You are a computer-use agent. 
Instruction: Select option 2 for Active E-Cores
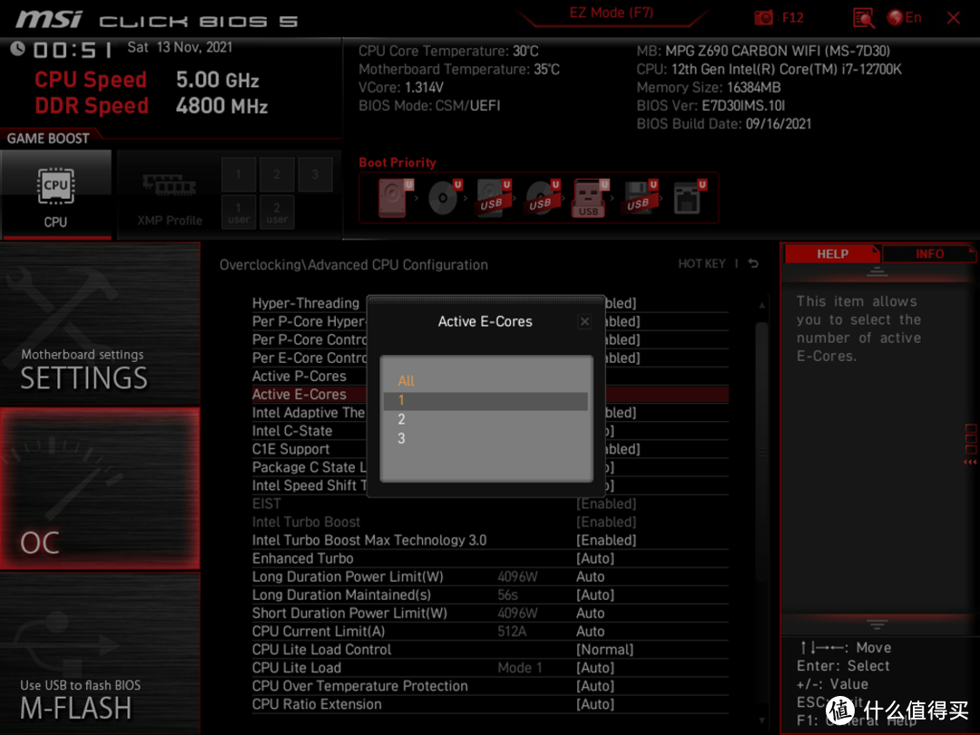(x=401, y=419)
